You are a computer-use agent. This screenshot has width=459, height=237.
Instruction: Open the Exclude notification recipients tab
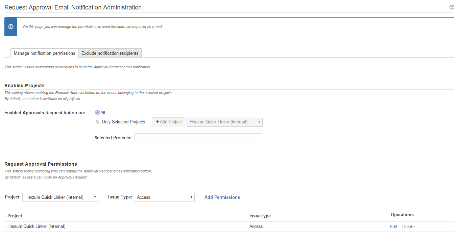[110, 53]
